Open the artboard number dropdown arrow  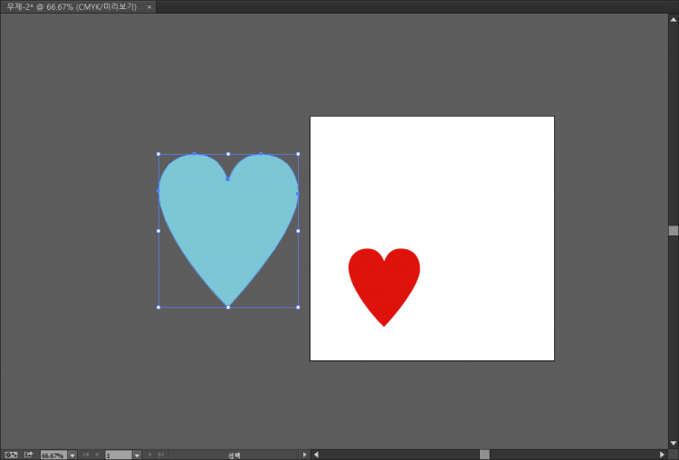(x=137, y=455)
